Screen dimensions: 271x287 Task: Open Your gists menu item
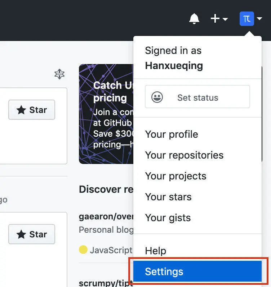168,218
